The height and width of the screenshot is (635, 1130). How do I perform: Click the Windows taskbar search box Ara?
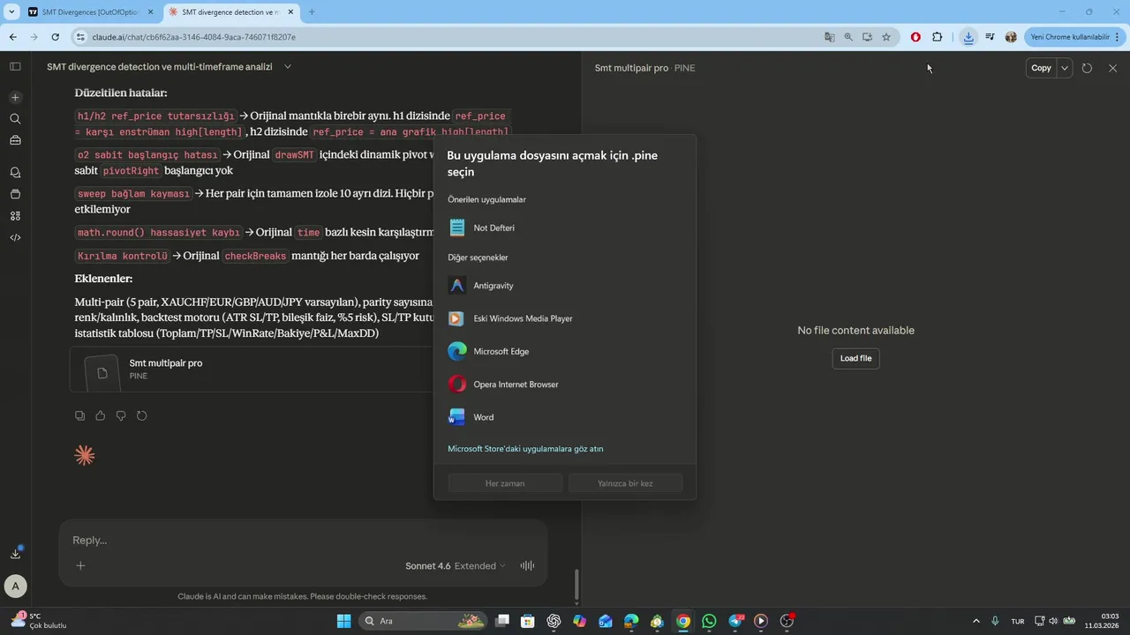pos(424,621)
